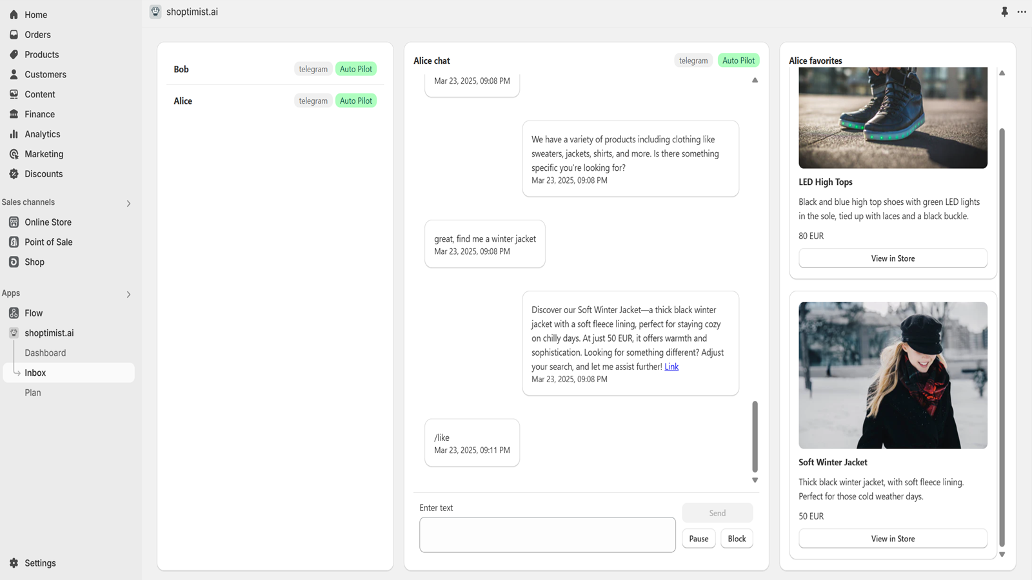The height and width of the screenshot is (580, 1032).
Task: Open Settings in the sidebar
Action: (40, 563)
